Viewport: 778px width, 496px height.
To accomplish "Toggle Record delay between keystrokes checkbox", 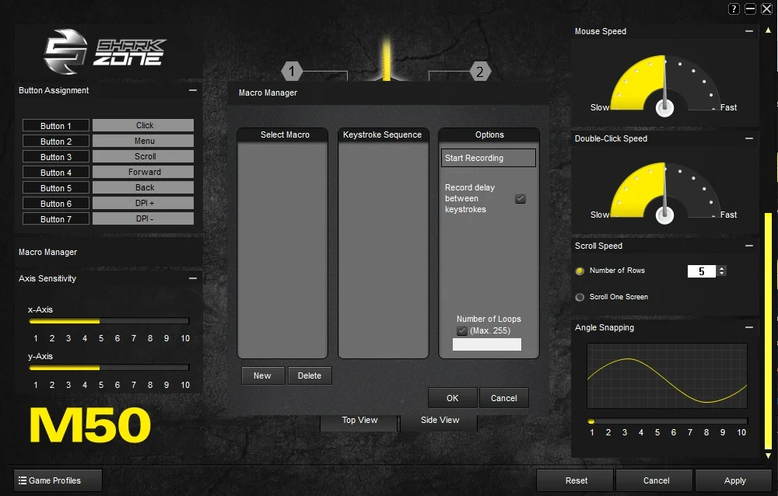I will pyautogui.click(x=520, y=198).
